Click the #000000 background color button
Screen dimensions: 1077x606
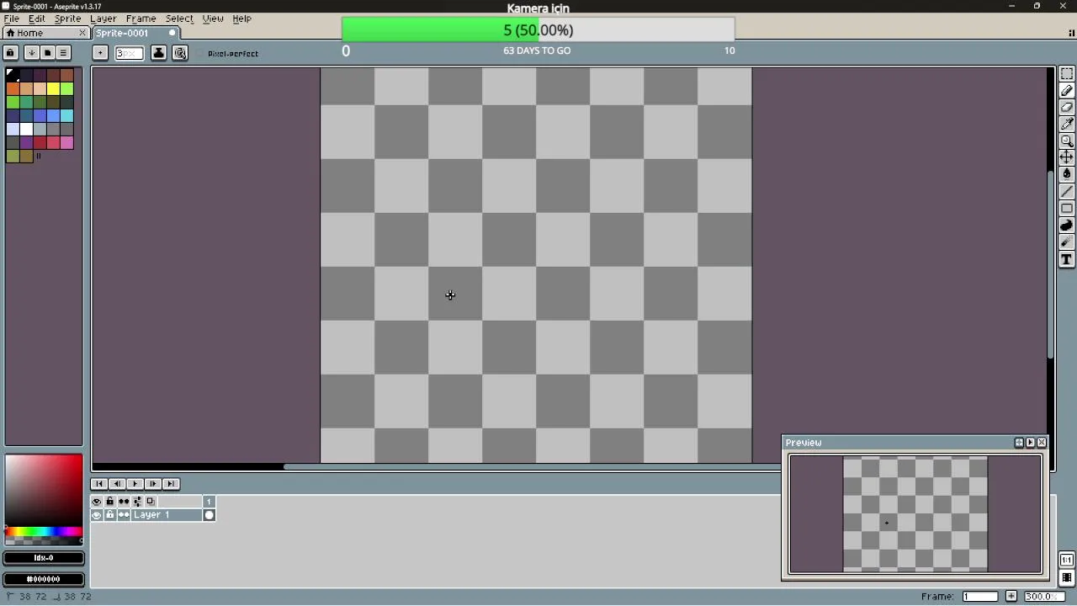(x=44, y=579)
